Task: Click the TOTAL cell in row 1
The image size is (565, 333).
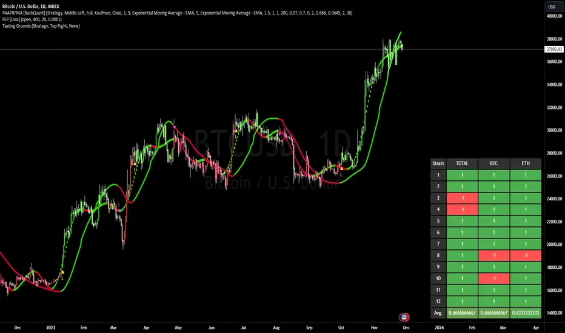Action: [x=463, y=175]
